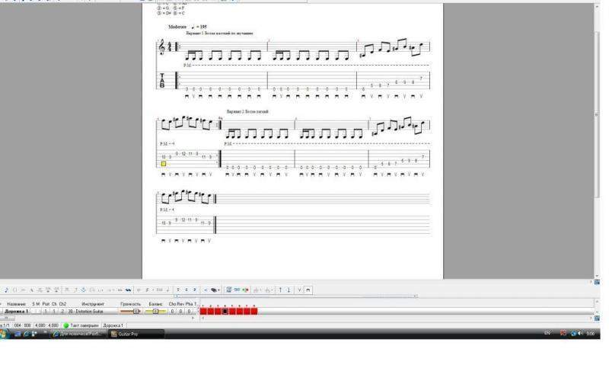The image size is (609, 381).
Task: Click the Cho value of Дорожка 1
Action: pos(173,312)
